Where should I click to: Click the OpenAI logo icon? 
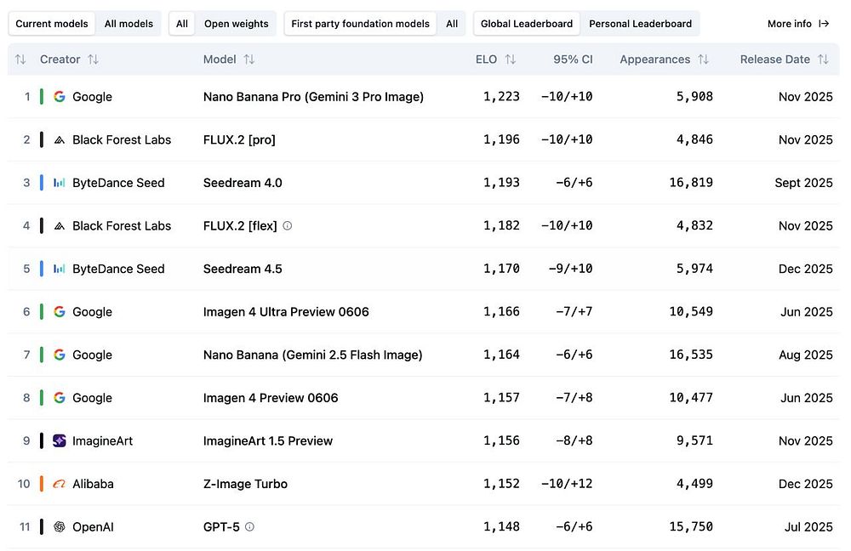point(60,526)
